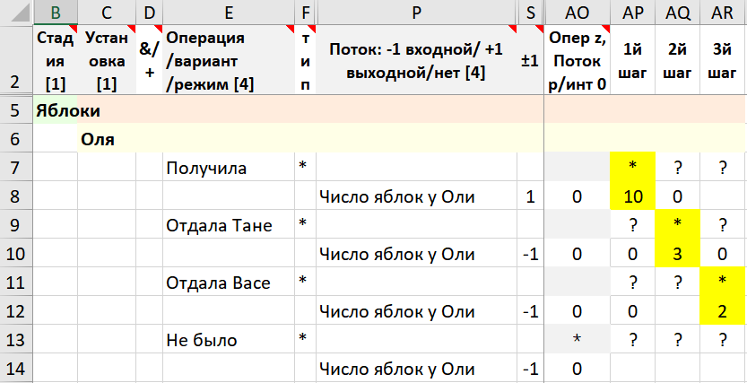Select the 'Оля' cell

click(98, 140)
